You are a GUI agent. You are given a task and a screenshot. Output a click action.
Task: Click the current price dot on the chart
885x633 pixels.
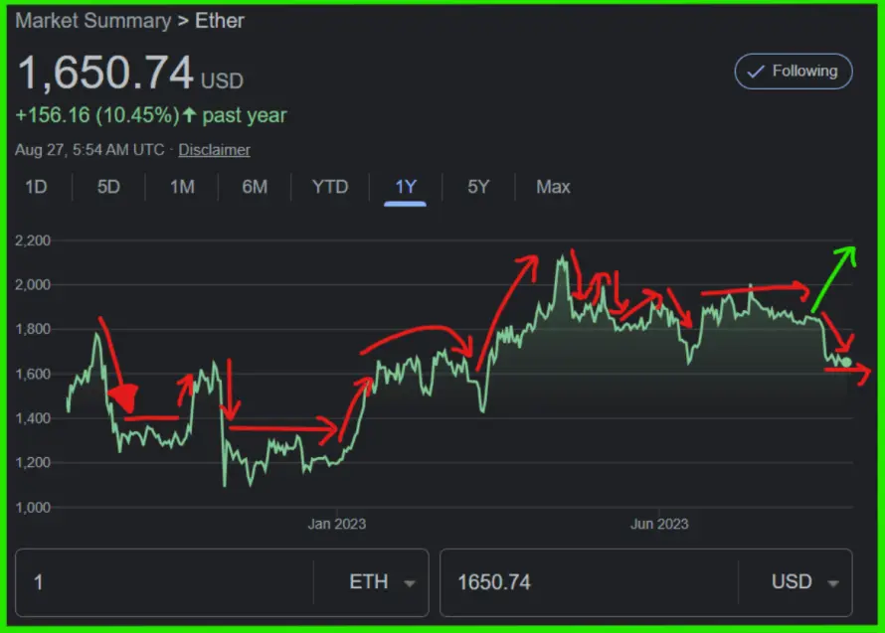[846, 362]
